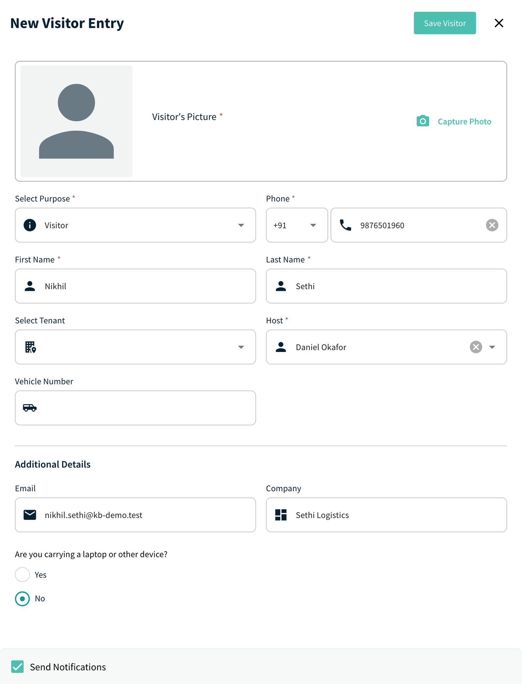The image size is (522, 684).
Task: Click the car icon in the Vehicle Number field
Action: [30, 408]
